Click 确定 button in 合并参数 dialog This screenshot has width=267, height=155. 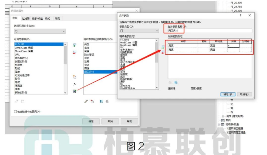228,94
